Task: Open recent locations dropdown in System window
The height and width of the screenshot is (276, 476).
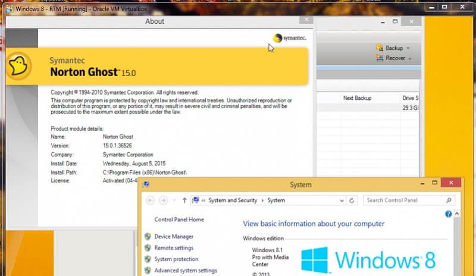Action: [174, 200]
